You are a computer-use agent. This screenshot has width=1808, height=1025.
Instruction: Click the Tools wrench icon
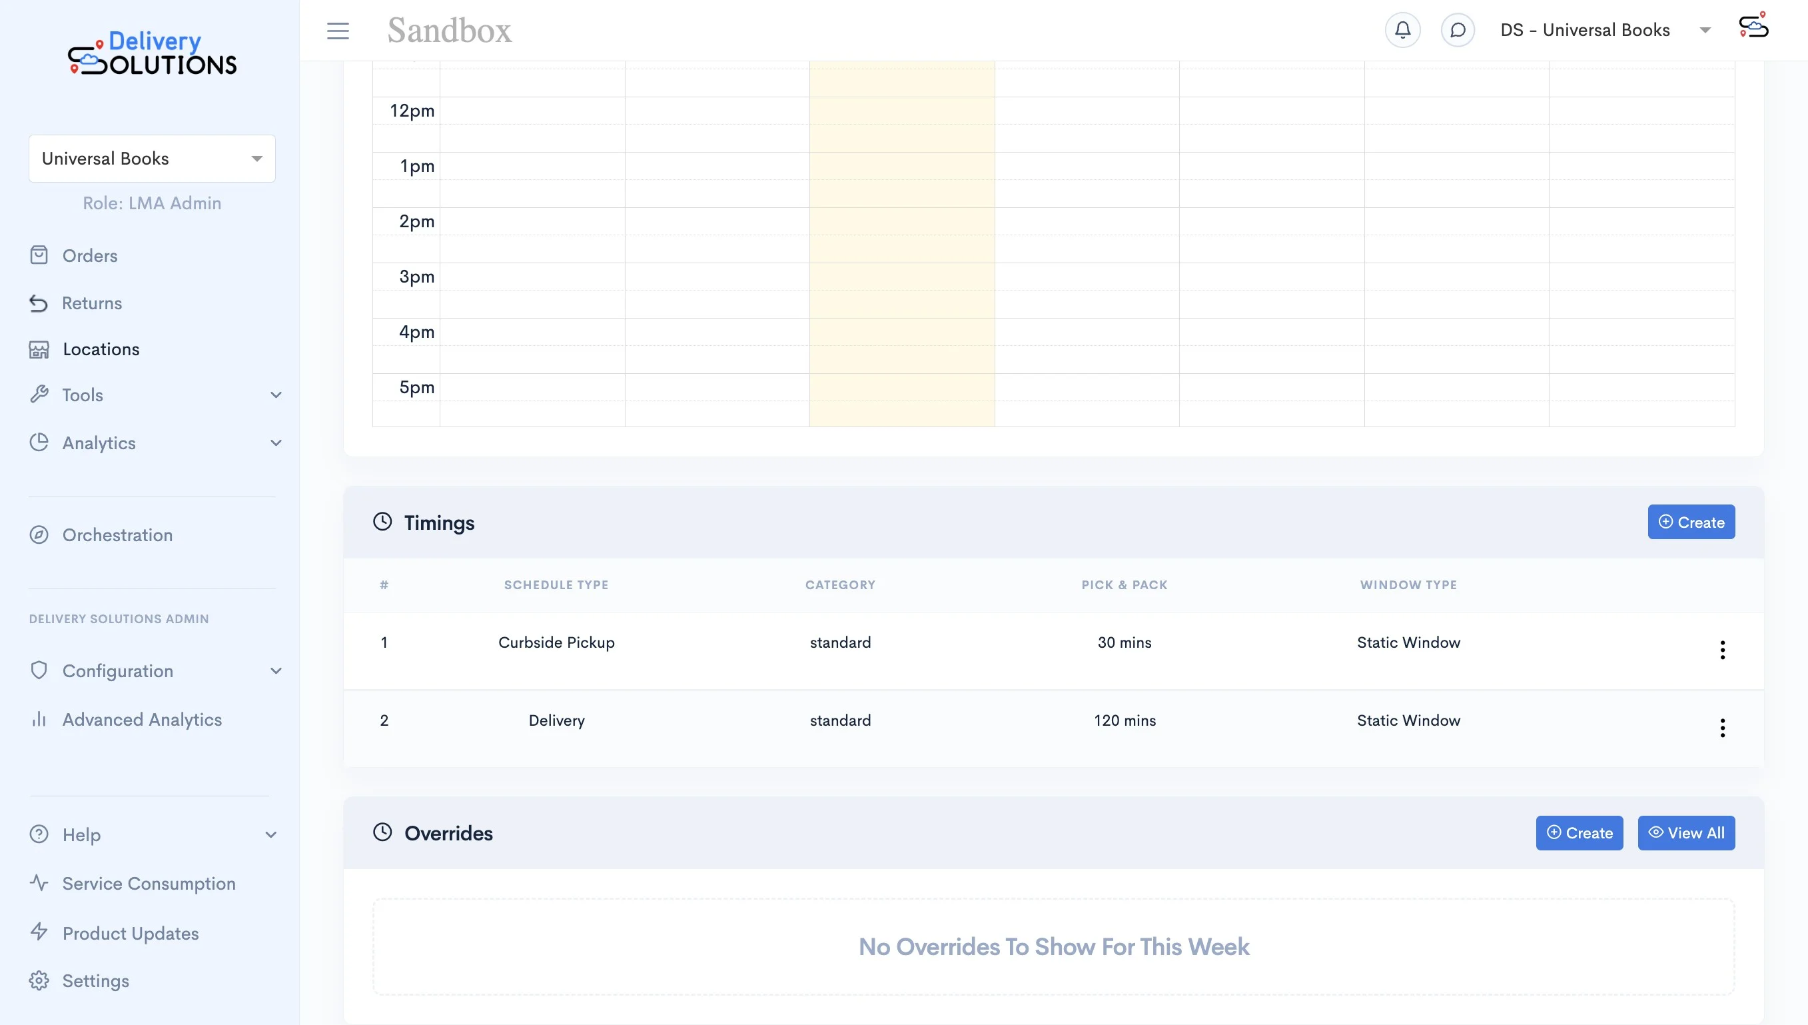point(39,395)
